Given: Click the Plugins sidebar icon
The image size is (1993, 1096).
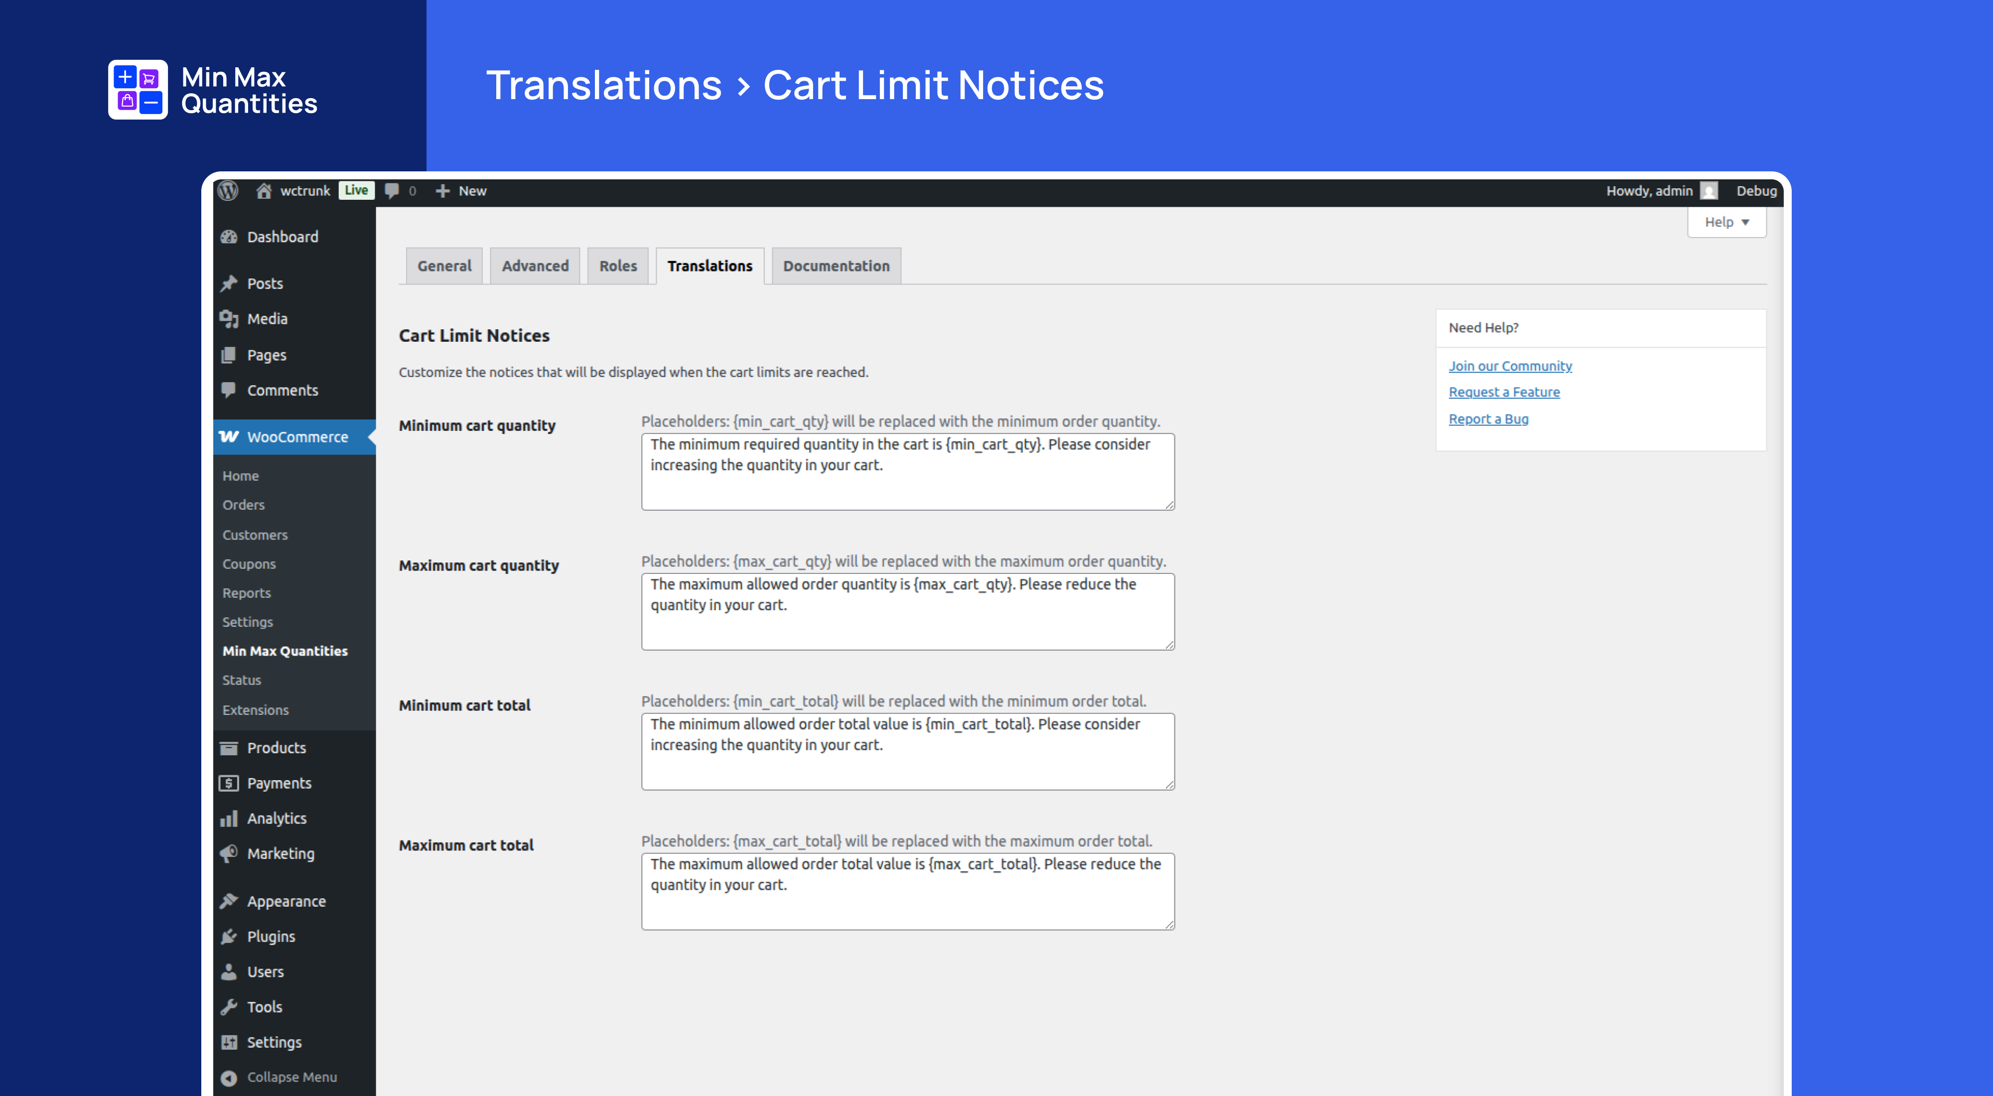Looking at the screenshot, I should pos(229,936).
